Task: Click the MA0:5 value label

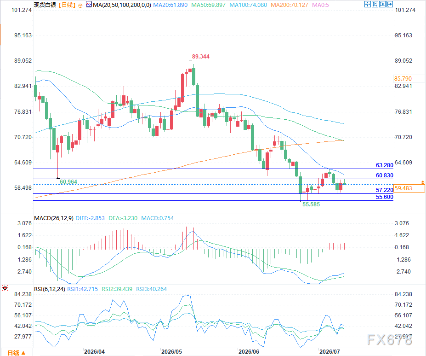Action: (x=321, y=5)
